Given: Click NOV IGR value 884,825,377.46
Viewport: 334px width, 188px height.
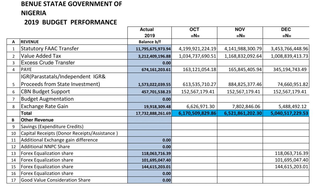Looking at the screenshot, I should pos(244,84).
